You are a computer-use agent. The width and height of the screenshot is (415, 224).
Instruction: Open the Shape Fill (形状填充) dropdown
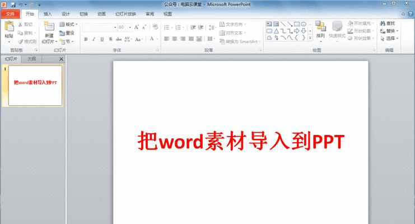click(x=361, y=24)
